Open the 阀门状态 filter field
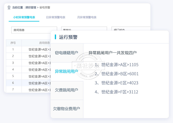 pyautogui.click(x=131, y=29)
